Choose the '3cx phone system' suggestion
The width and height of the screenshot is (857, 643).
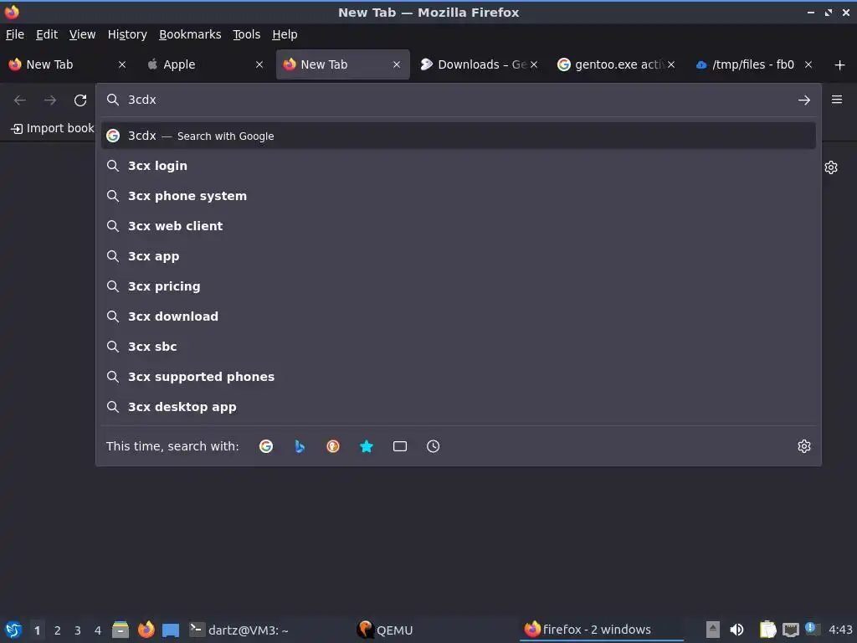coord(458,196)
